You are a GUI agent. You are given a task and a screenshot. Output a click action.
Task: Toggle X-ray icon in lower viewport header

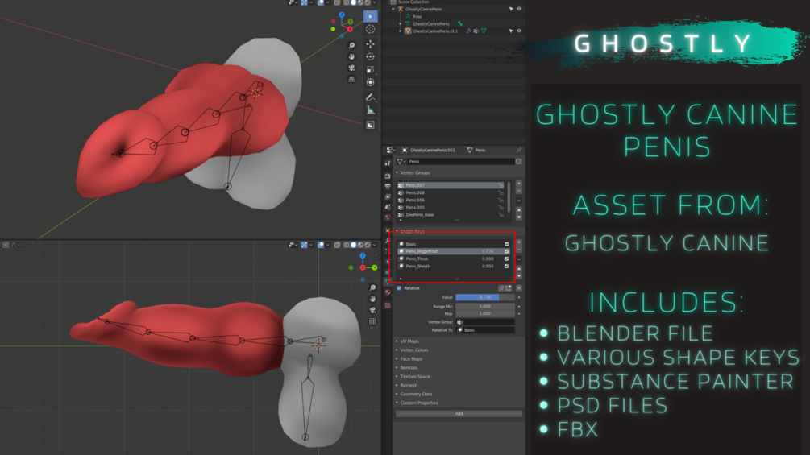(337, 245)
